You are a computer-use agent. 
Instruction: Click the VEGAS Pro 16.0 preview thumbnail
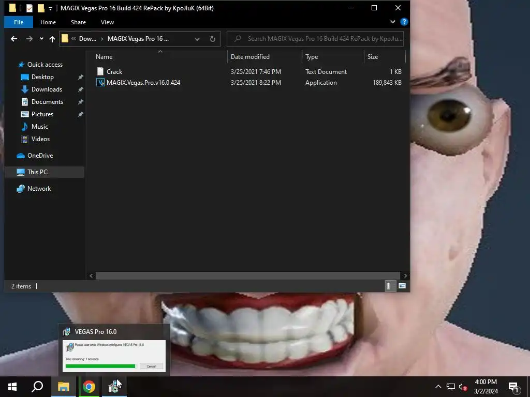(x=114, y=356)
